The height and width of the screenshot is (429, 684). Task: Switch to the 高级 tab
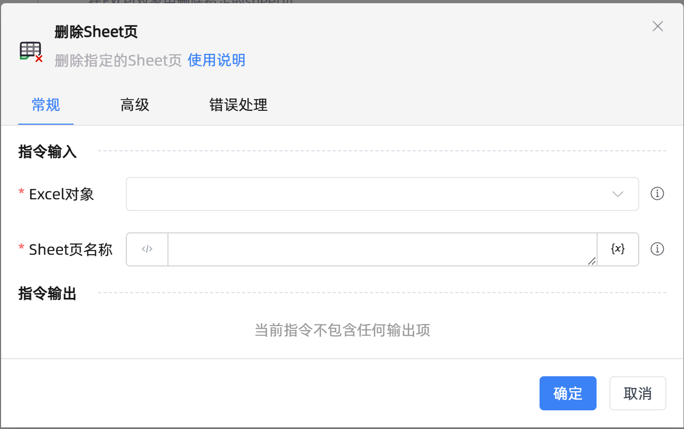135,105
